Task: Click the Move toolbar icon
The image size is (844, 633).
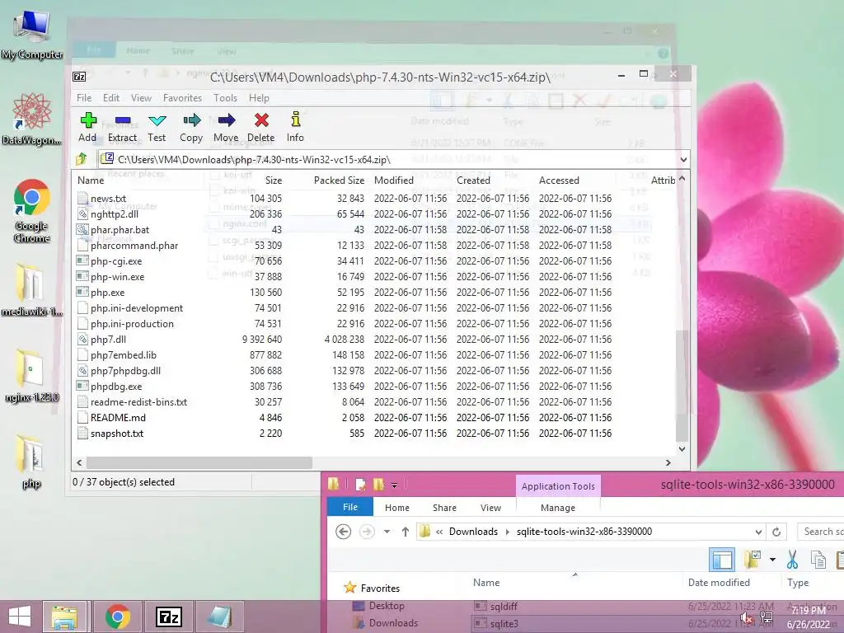Action: 226,127
